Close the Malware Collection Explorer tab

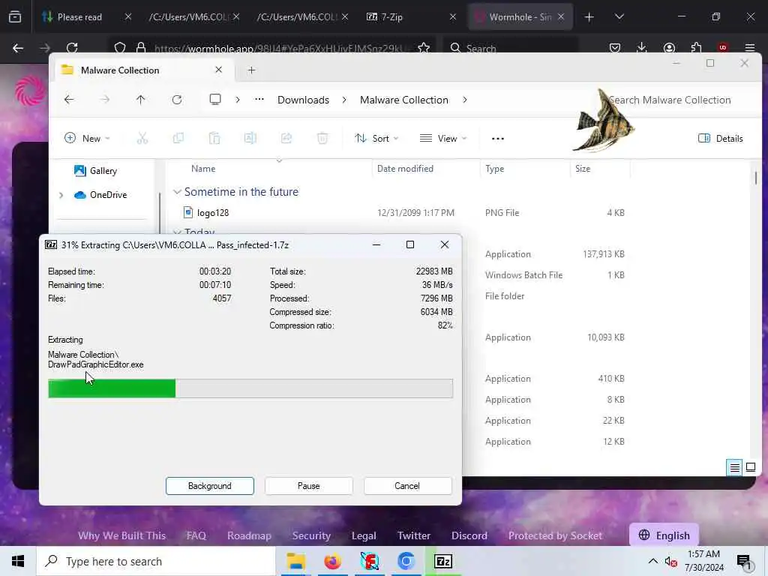click(x=218, y=70)
